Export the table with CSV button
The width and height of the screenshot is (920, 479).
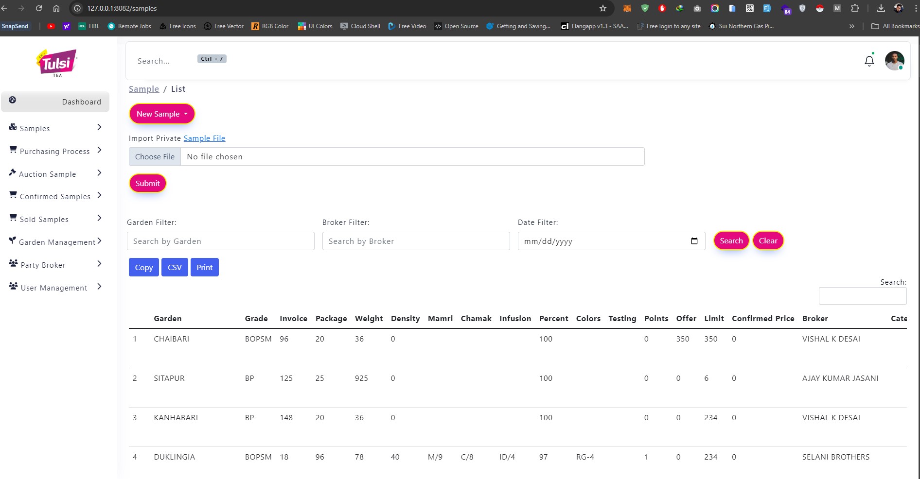pyautogui.click(x=175, y=268)
